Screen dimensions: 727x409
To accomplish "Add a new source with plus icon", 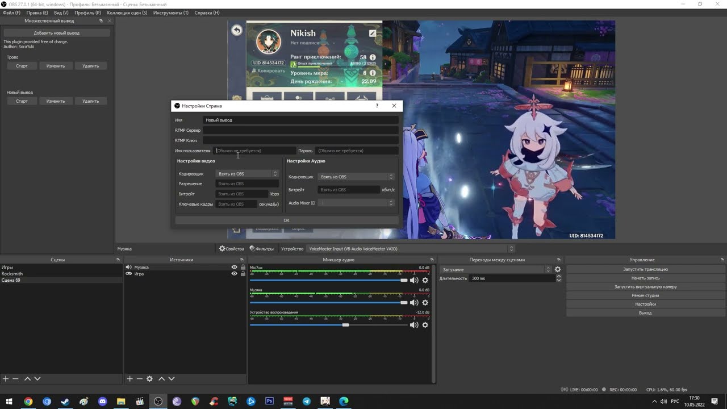I will click(129, 379).
